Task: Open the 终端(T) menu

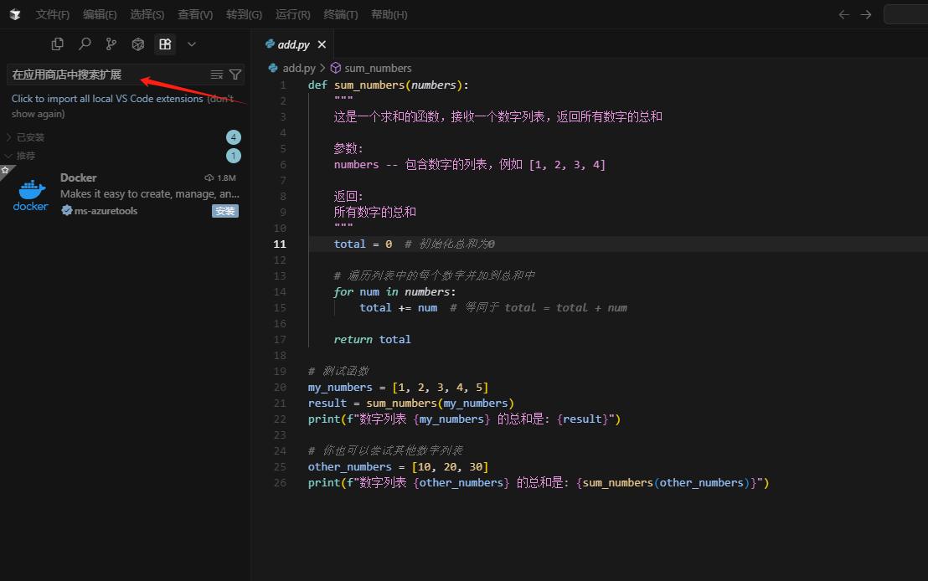Action: point(340,15)
